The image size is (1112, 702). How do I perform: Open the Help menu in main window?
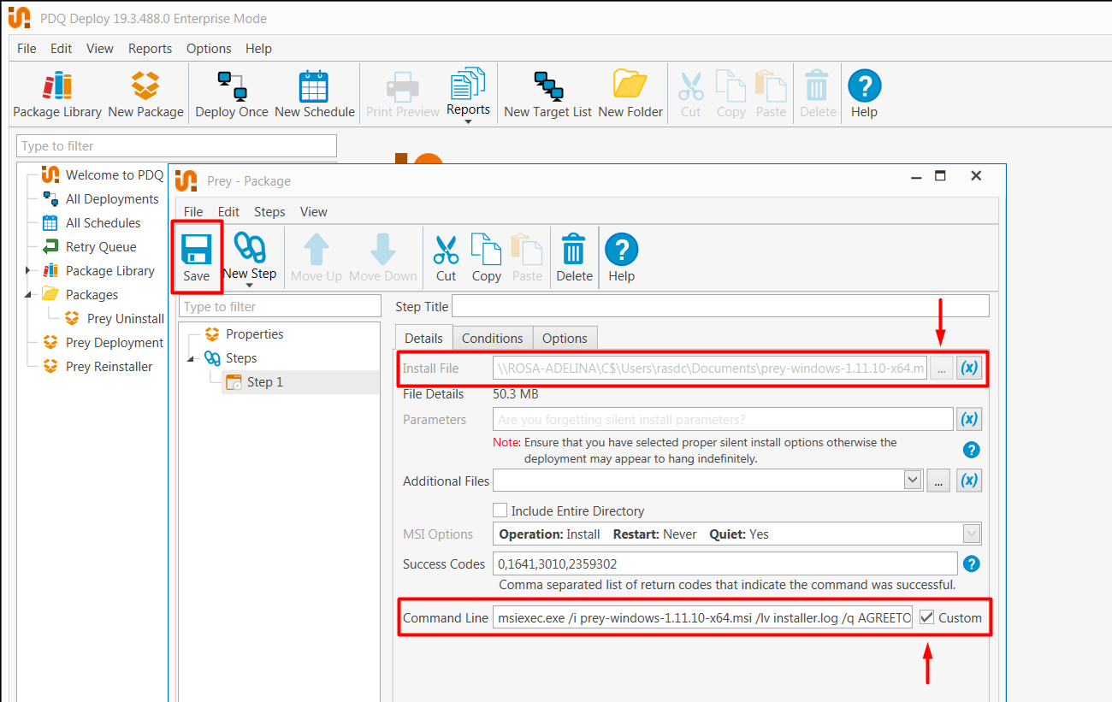coord(258,49)
